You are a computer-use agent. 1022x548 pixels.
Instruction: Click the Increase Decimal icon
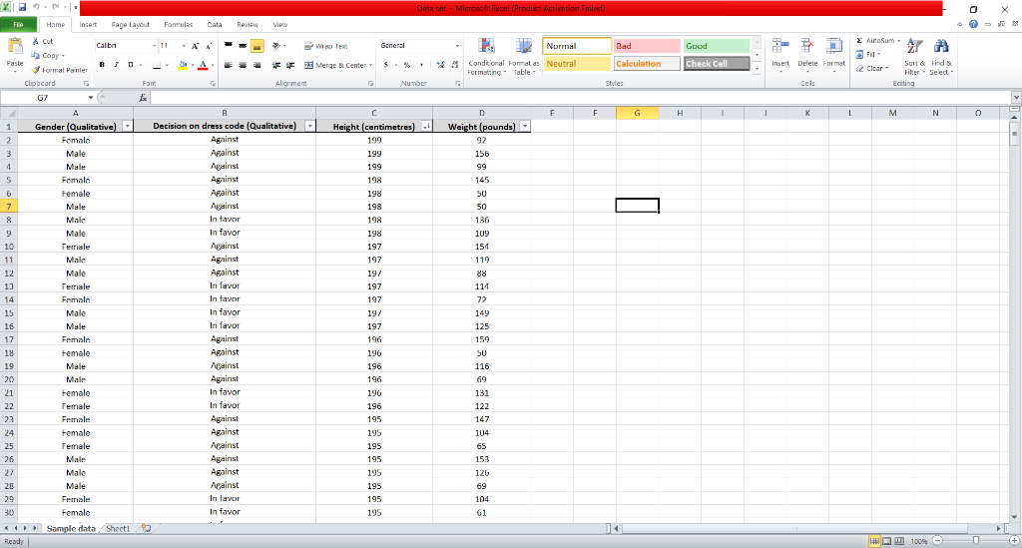440,65
